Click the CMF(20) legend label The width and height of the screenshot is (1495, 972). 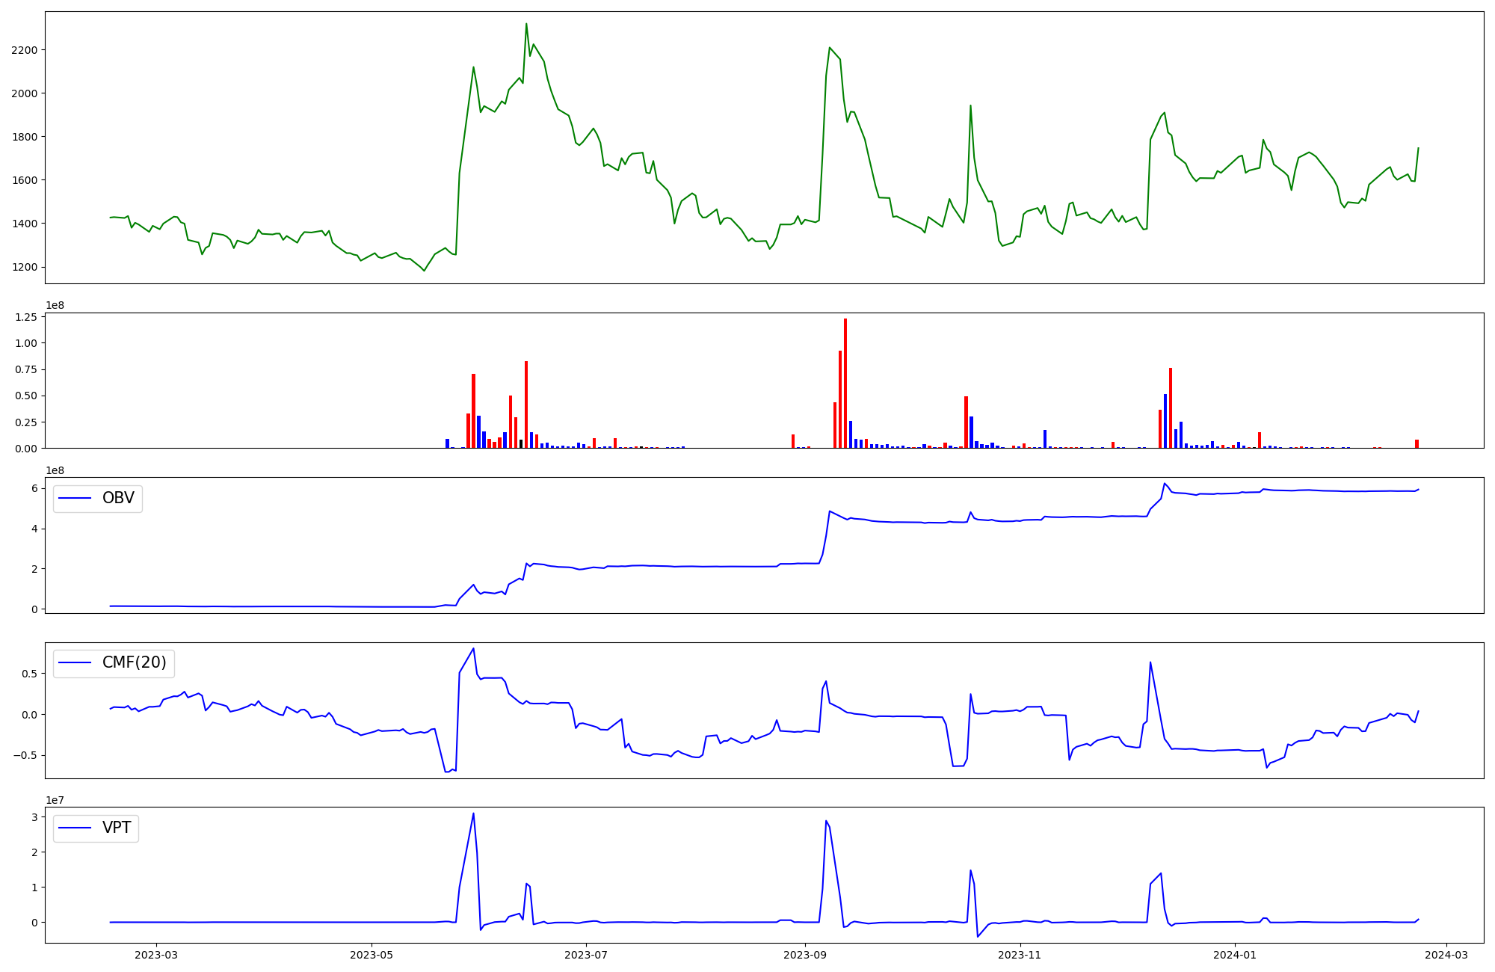tap(134, 663)
